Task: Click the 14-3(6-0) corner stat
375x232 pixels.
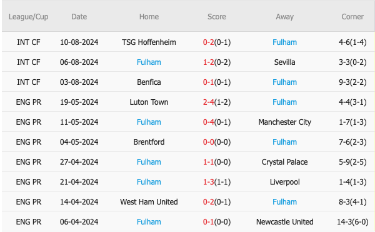Action: tap(352, 222)
